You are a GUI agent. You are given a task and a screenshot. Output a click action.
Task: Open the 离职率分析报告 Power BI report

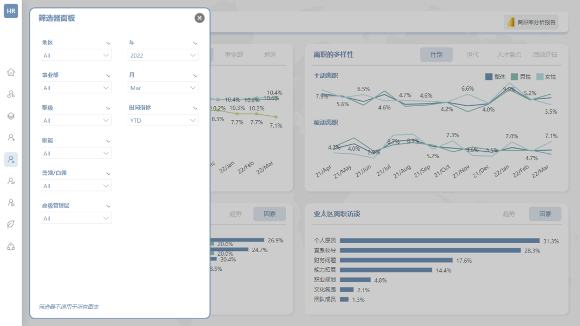531,22
